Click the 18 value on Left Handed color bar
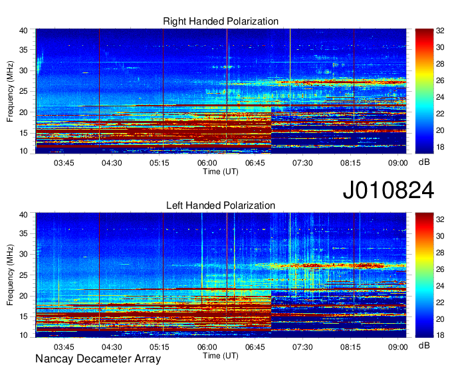This screenshot has height=367, width=452. [440, 335]
